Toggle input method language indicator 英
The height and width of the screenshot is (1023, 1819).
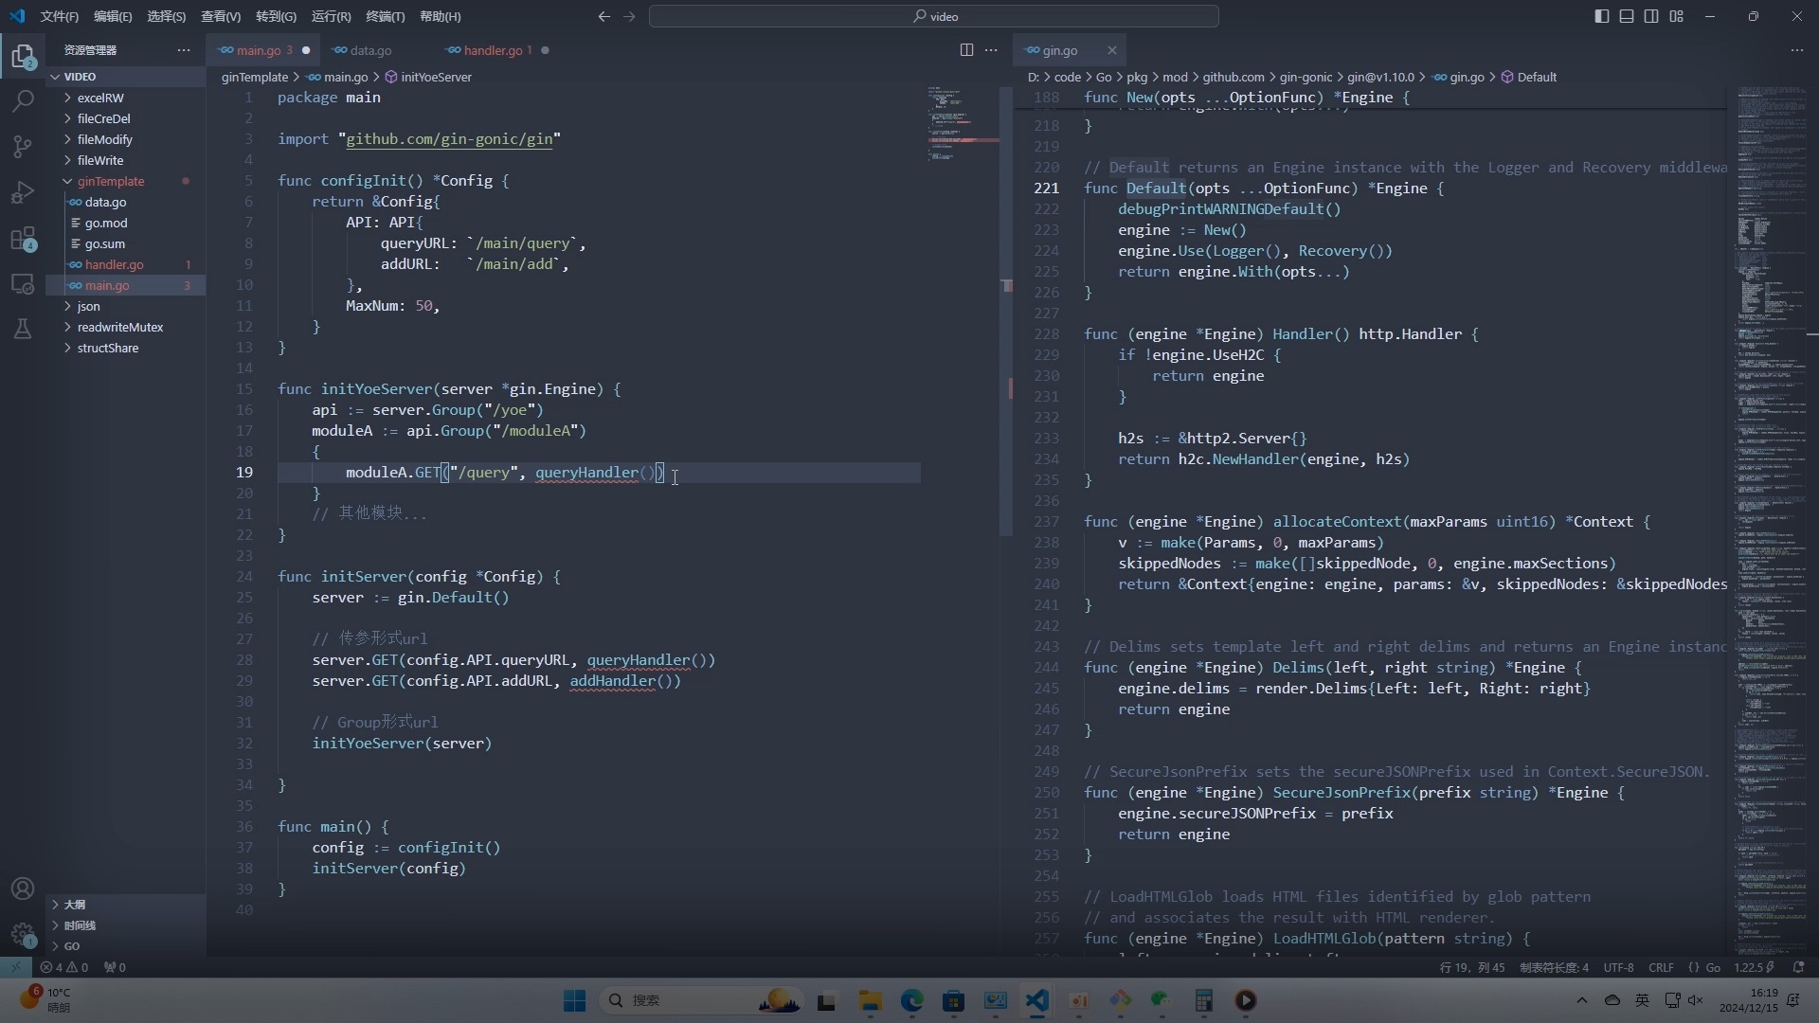[1642, 1000]
